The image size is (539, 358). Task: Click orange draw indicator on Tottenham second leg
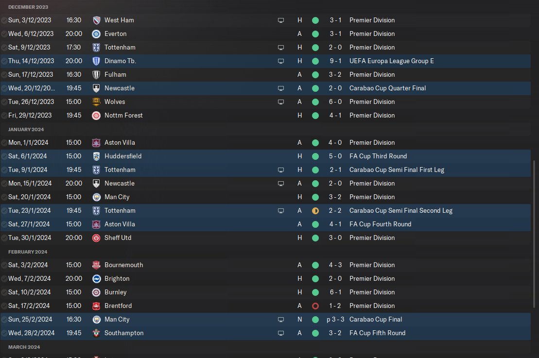(x=315, y=211)
